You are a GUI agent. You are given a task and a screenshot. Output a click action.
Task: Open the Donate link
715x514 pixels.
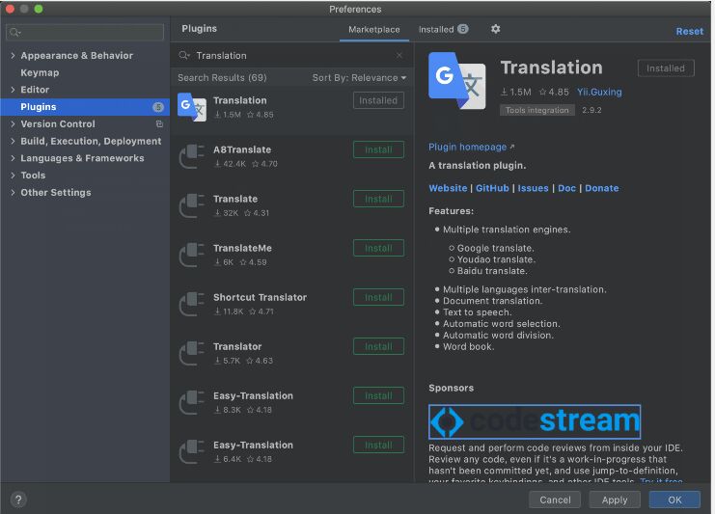pyautogui.click(x=602, y=188)
